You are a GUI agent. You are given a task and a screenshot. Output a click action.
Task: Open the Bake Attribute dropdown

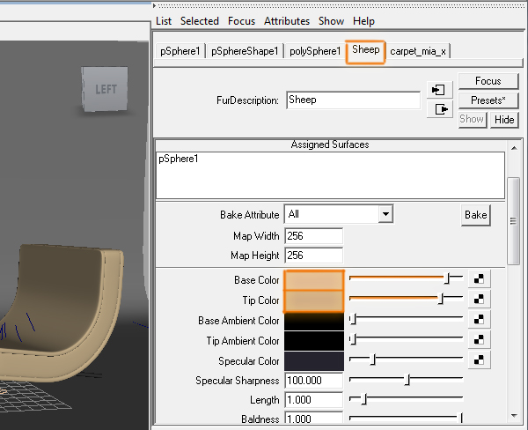(x=385, y=214)
